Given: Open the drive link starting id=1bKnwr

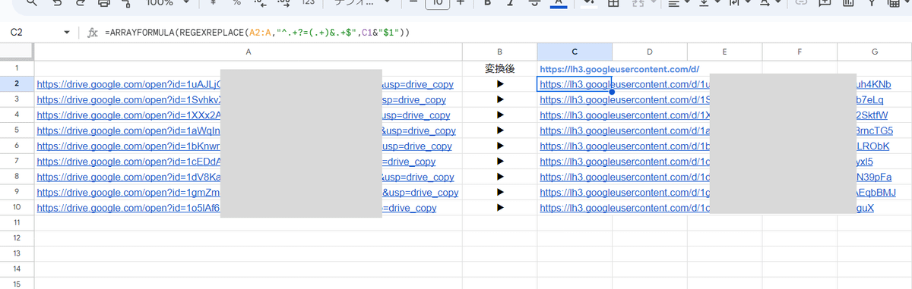Looking at the screenshot, I should pyautogui.click(x=128, y=146).
